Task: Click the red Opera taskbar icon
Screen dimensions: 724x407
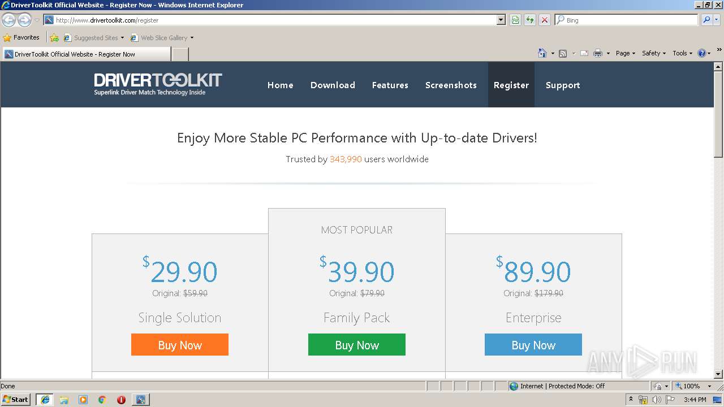Action: click(x=121, y=400)
